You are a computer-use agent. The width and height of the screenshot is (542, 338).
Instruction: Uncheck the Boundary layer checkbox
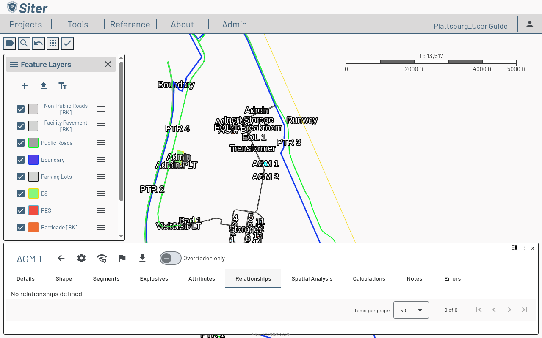point(21,160)
